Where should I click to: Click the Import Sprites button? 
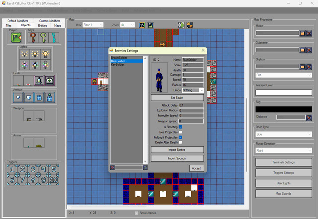(x=177, y=150)
